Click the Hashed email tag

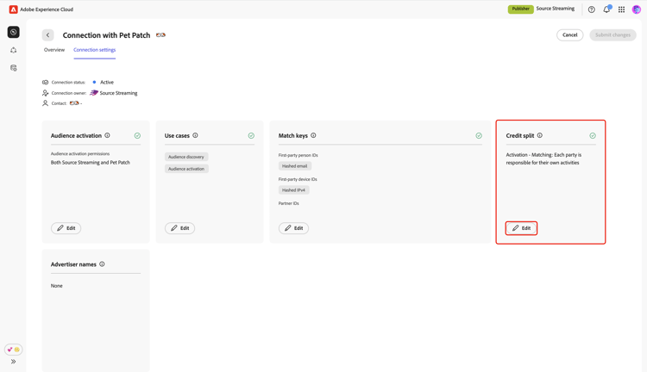[x=295, y=166]
